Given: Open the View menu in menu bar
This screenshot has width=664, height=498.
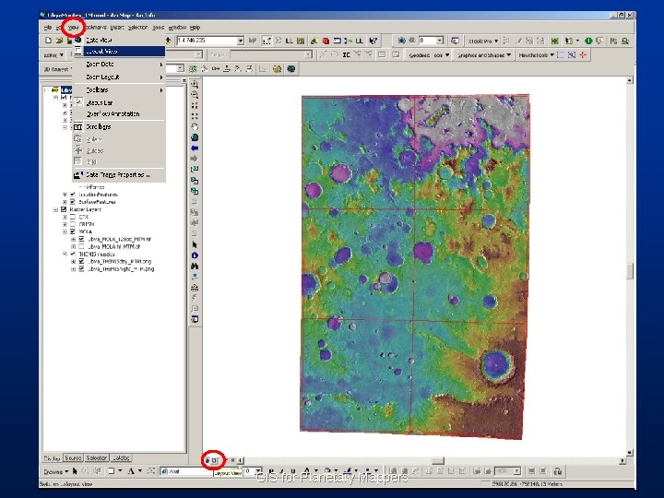Looking at the screenshot, I should (x=73, y=28).
